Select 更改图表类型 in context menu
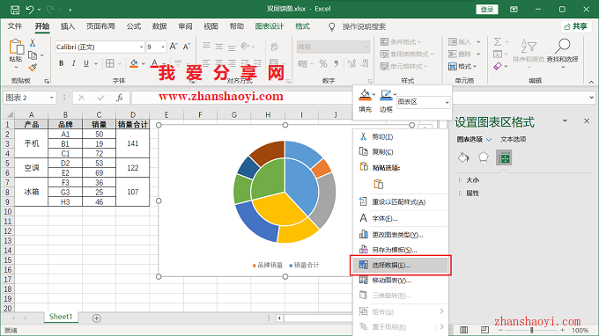This screenshot has width=599, height=336. coord(400,235)
